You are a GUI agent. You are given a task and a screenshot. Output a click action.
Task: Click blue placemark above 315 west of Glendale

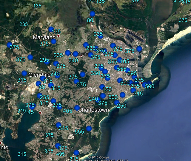pos(24,73)
